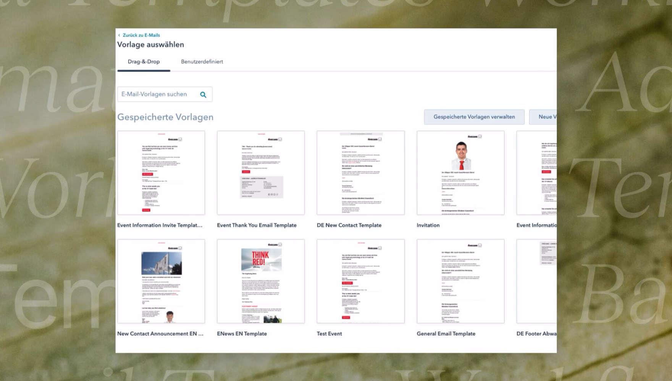
Task: Click the back chevron beside Zurück zu E-Mails
Action: tap(119, 35)
